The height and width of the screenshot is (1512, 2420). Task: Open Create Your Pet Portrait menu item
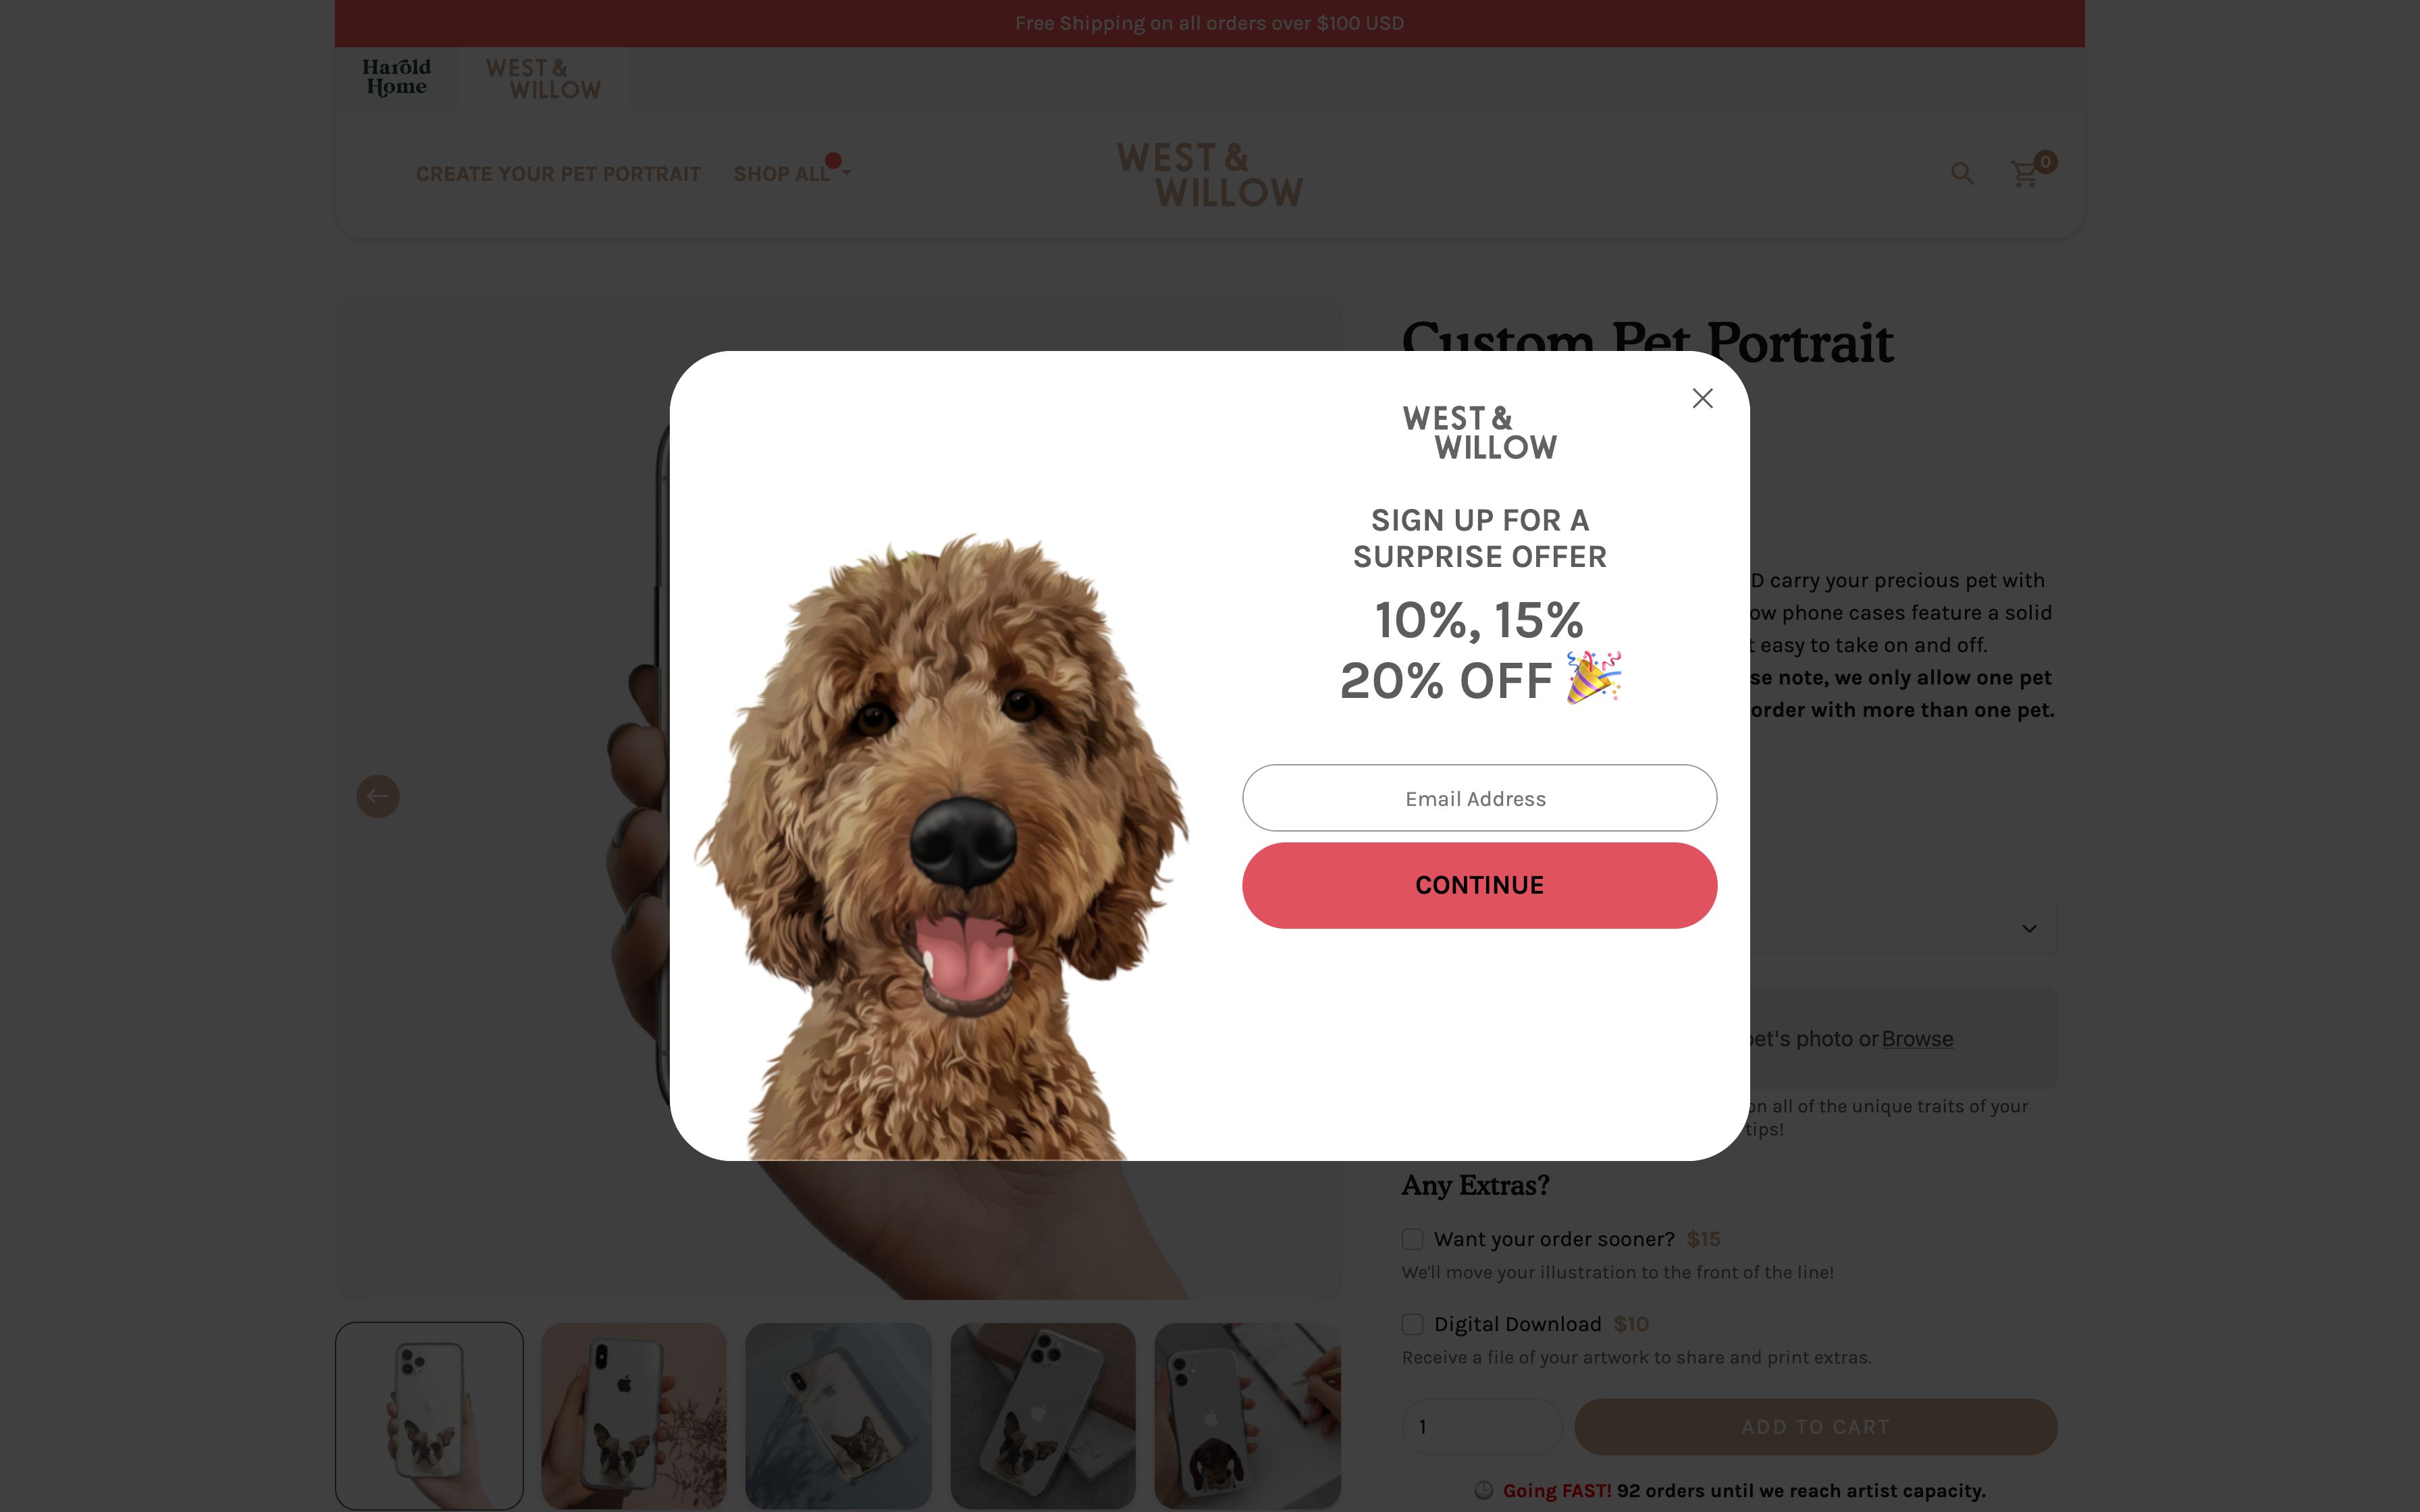(558, 174)
